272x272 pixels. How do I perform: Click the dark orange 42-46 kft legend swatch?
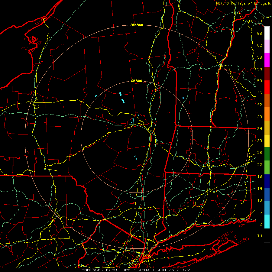pyautogui.click(x=267, y=101)
